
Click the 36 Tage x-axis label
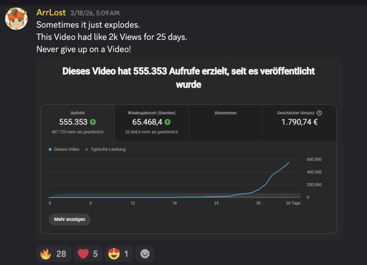click(x=294, y=203)
